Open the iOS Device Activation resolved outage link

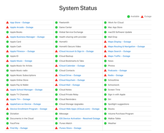pos(80,119)
